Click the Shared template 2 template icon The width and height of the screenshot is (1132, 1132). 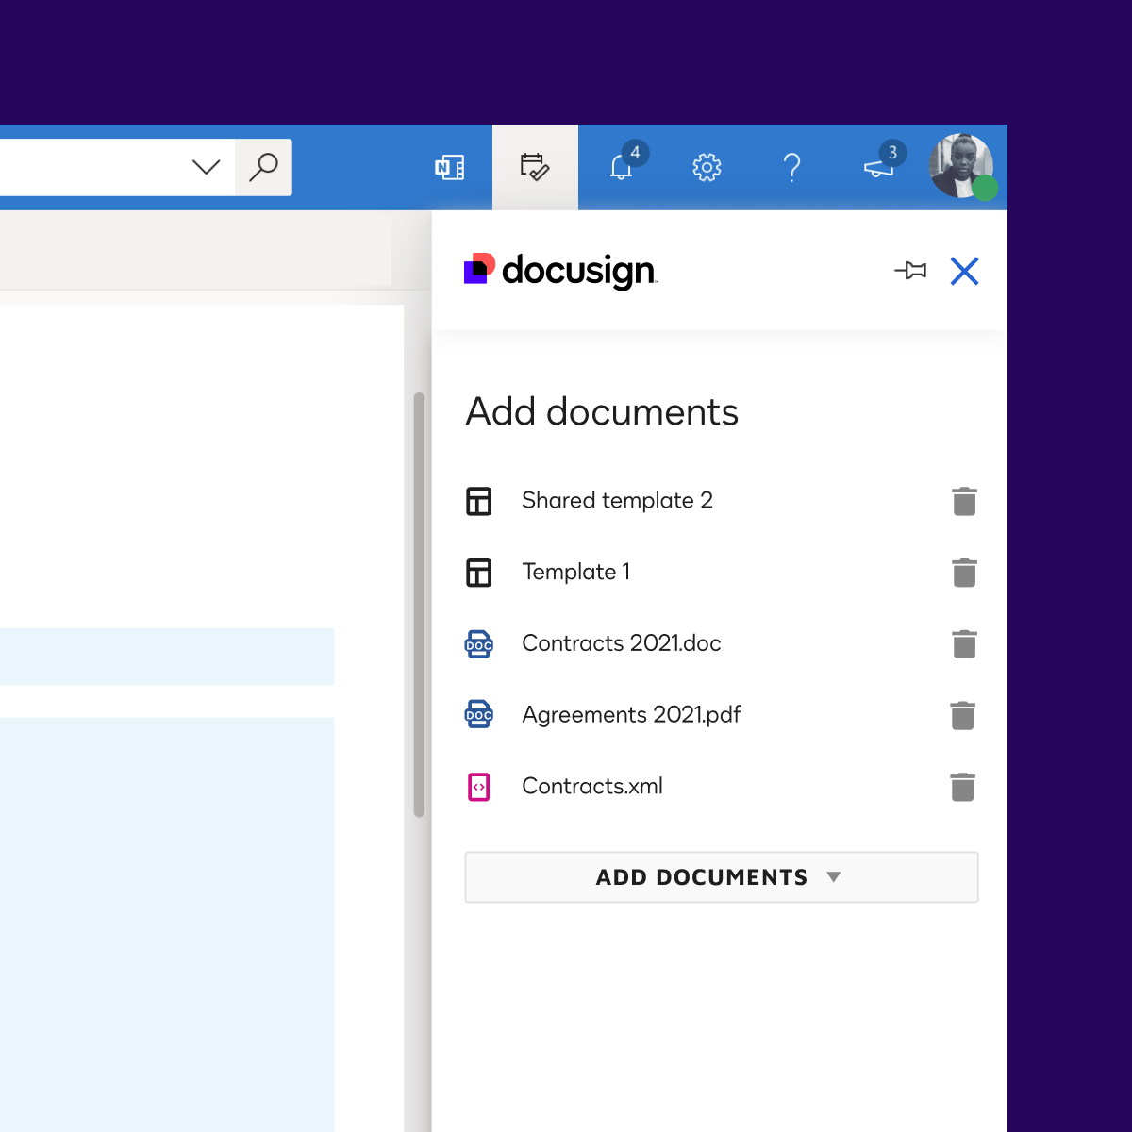(x=479, y=501)
